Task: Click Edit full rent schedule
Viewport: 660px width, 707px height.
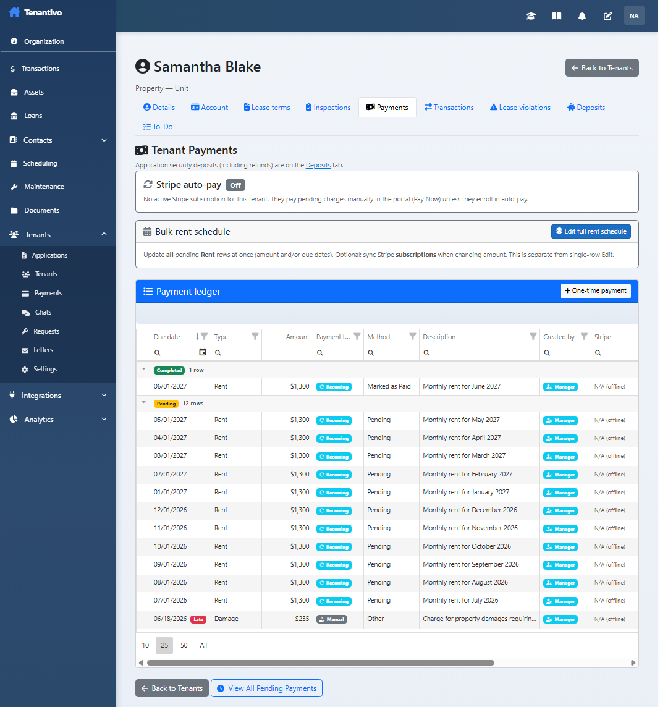Action: (591, 231)
